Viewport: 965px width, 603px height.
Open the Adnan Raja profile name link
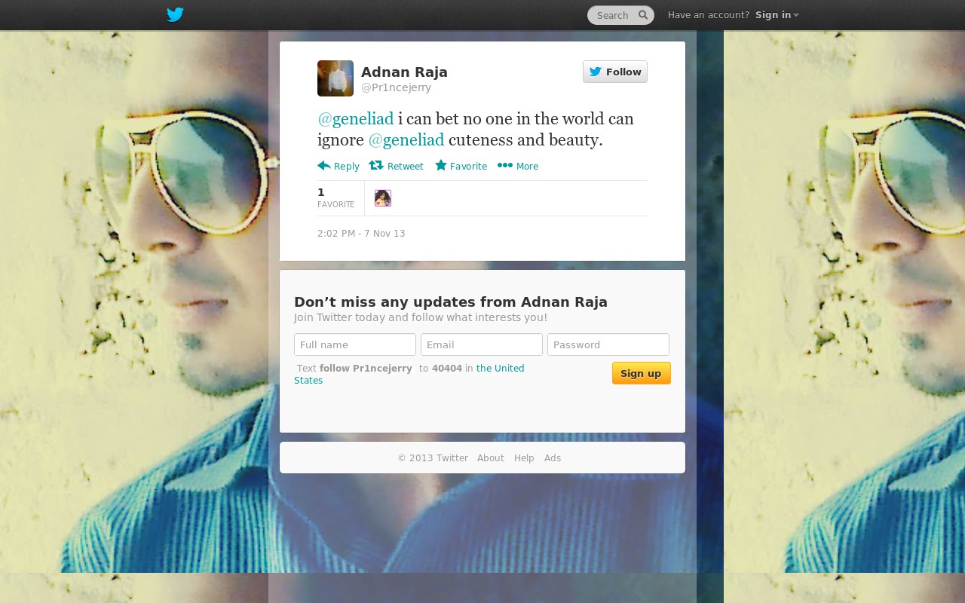point(404,72)
